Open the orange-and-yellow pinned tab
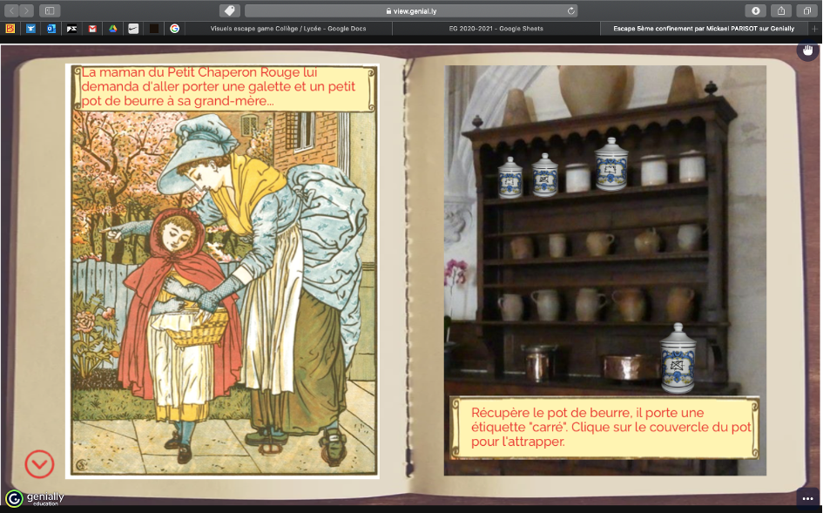This screenshot has height=513, width=823. click(10, 29)
